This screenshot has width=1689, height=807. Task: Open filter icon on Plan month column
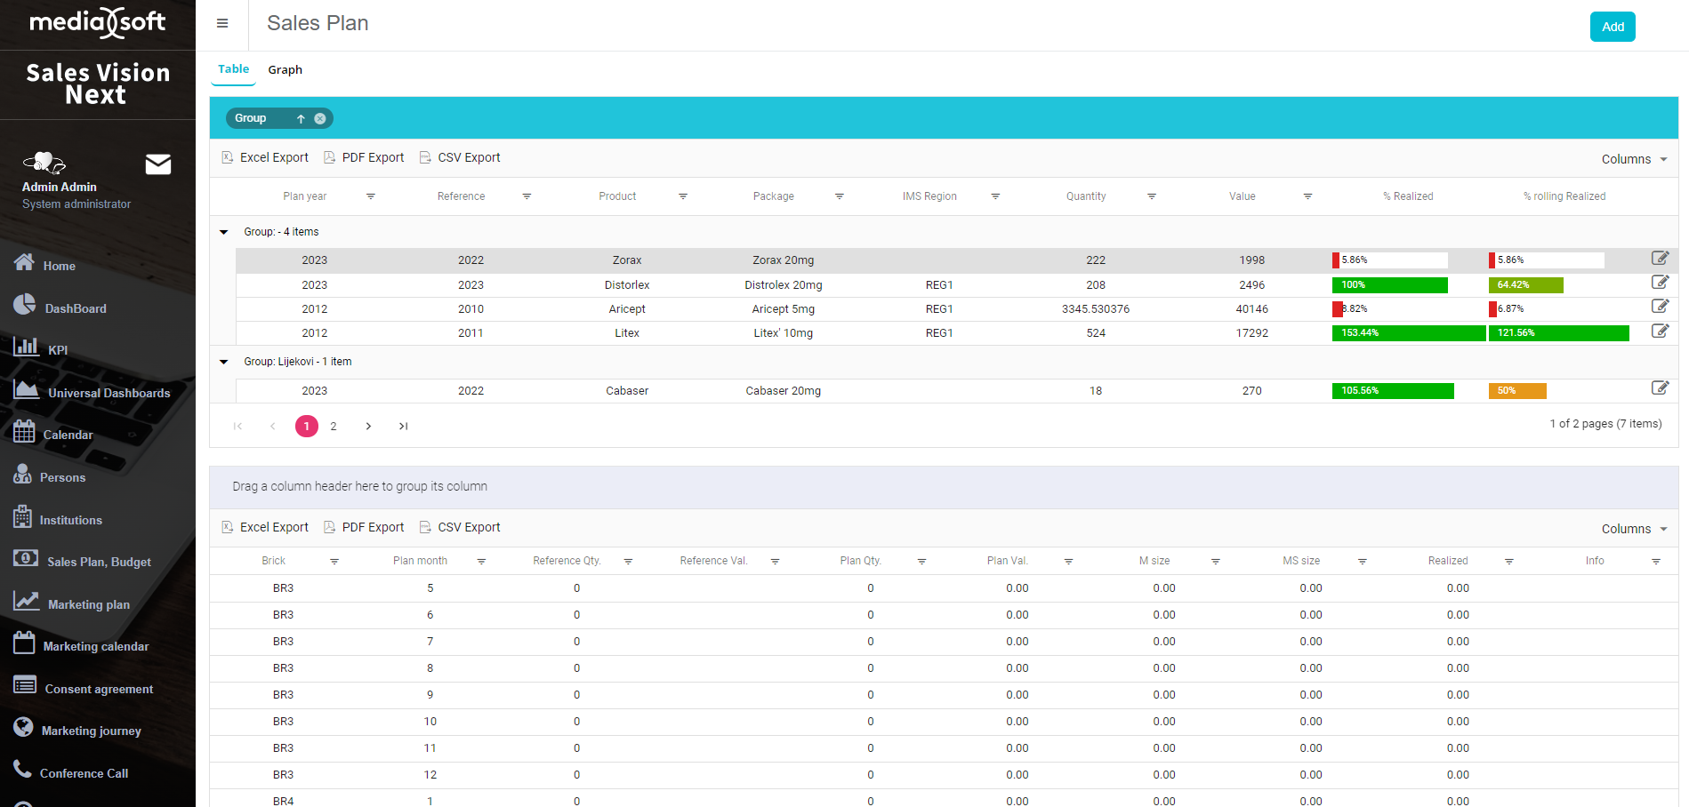(481, 562)
